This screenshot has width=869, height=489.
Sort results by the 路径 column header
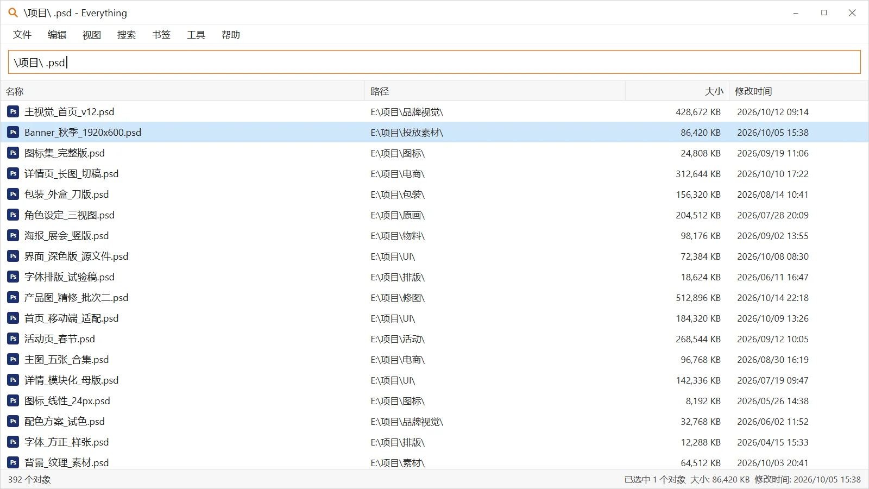(x=495, y=91)
